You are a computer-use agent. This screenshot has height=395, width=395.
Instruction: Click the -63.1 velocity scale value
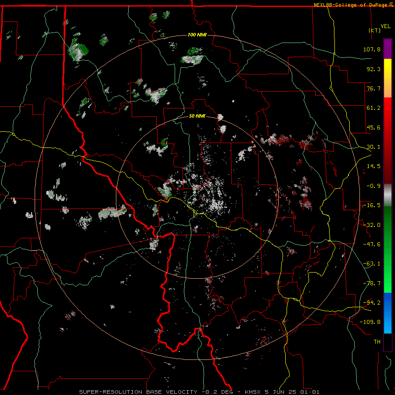(372, 264)
